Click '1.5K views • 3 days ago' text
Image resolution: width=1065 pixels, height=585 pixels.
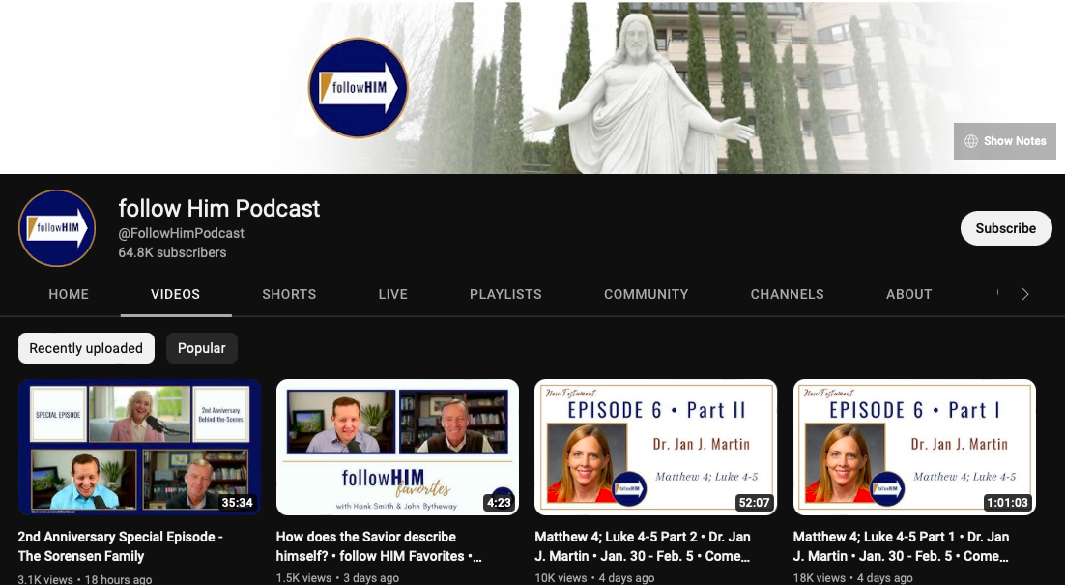click(x=337, y=578)
